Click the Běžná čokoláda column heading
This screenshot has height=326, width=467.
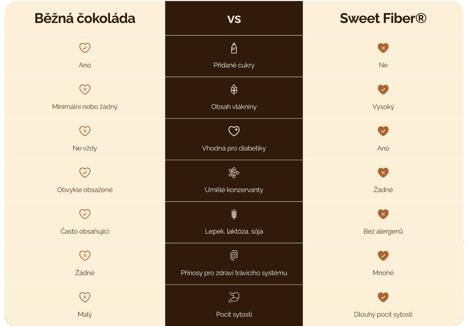[85, 18]
